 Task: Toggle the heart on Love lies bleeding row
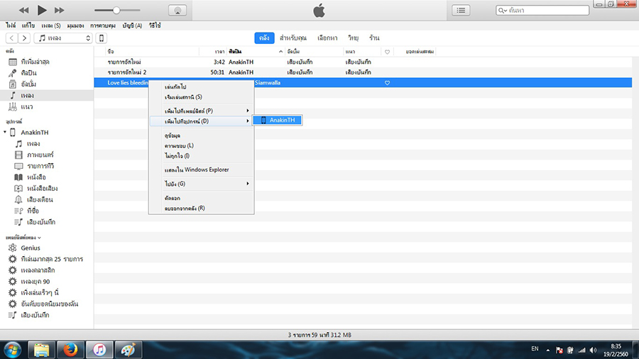pyautogui.click(x=387, y=82)
